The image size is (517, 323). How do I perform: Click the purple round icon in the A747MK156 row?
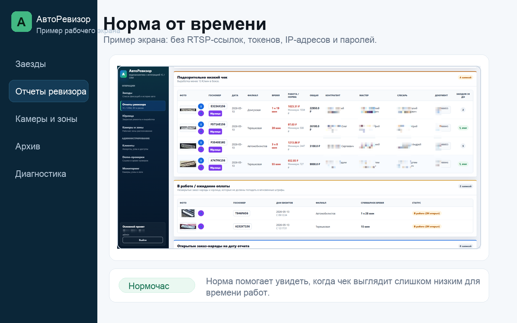[x=201, y=168]
